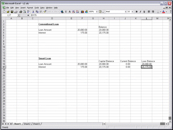Open the Name Box dropdown arrow
The width and height of the screenshot is (173, 130).
tap(19, 15)
